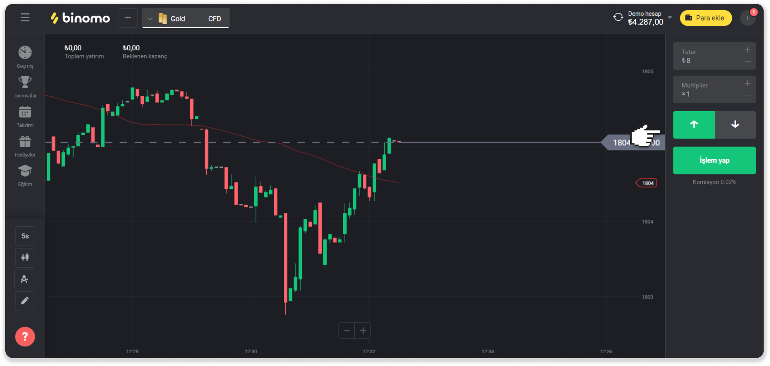Open the red help question button
Viewport: 770px width, 366px height.
[x=25, y=337]
